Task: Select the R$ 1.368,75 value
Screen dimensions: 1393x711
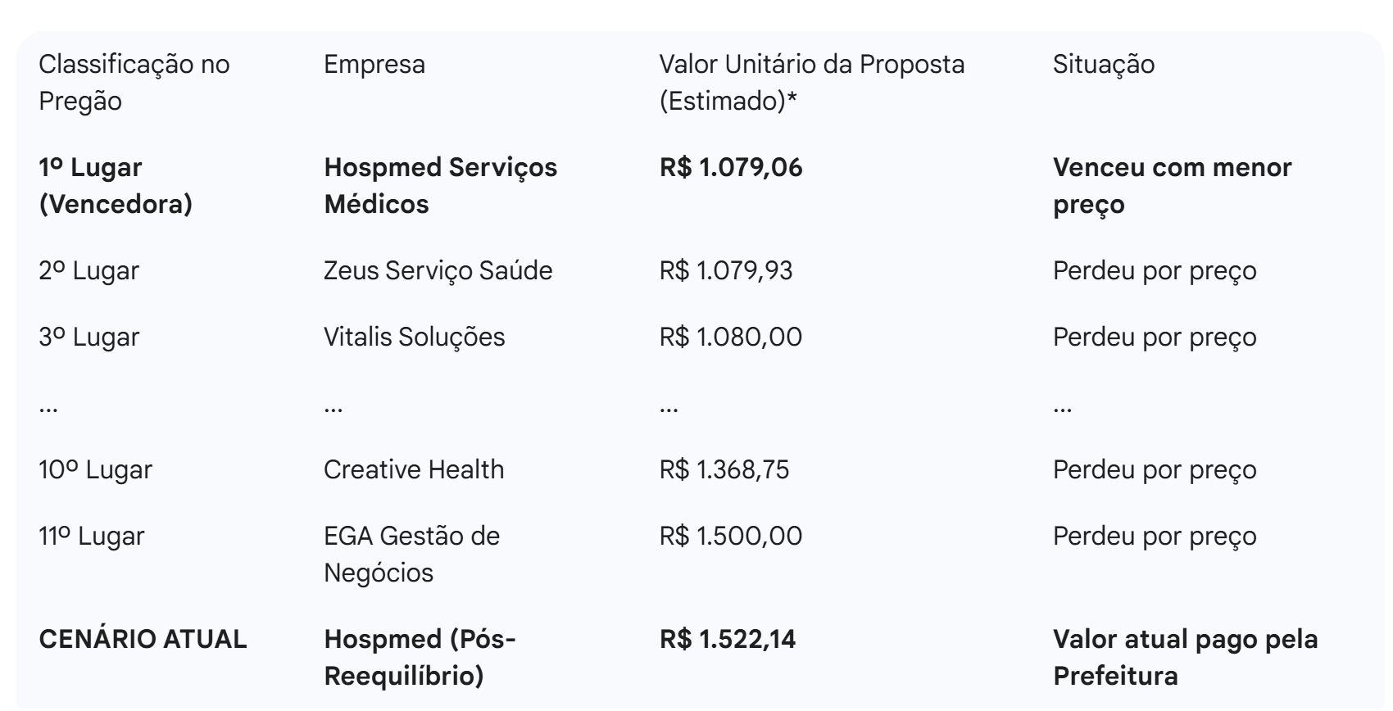Action: click(x=724, y=469)
